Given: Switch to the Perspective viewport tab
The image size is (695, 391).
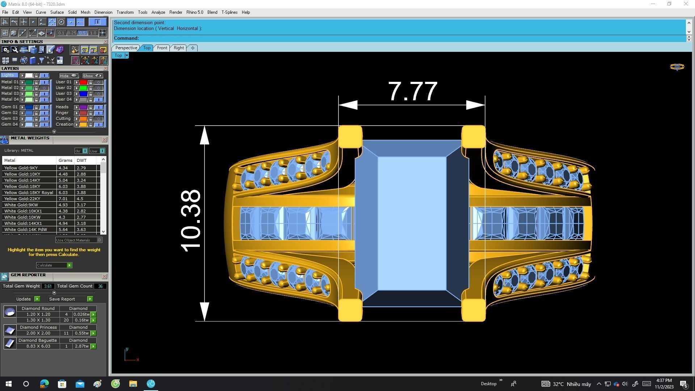Looking at the screenshot, I should coord(126,48).
